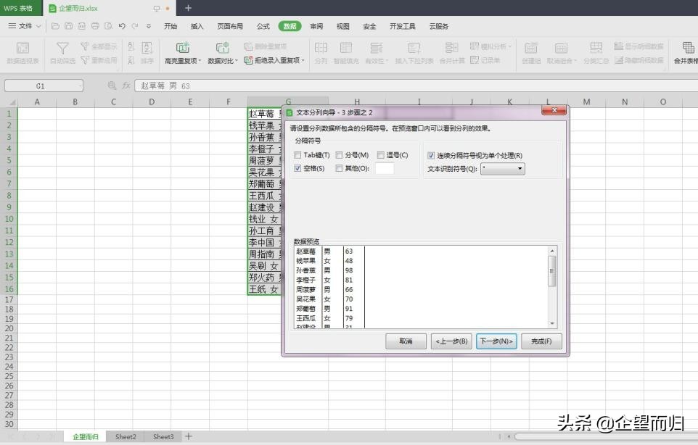Expand the 拒绝录入重复项 dropdown arrow
The image size is (698, 445).
[x=303, y=60]
